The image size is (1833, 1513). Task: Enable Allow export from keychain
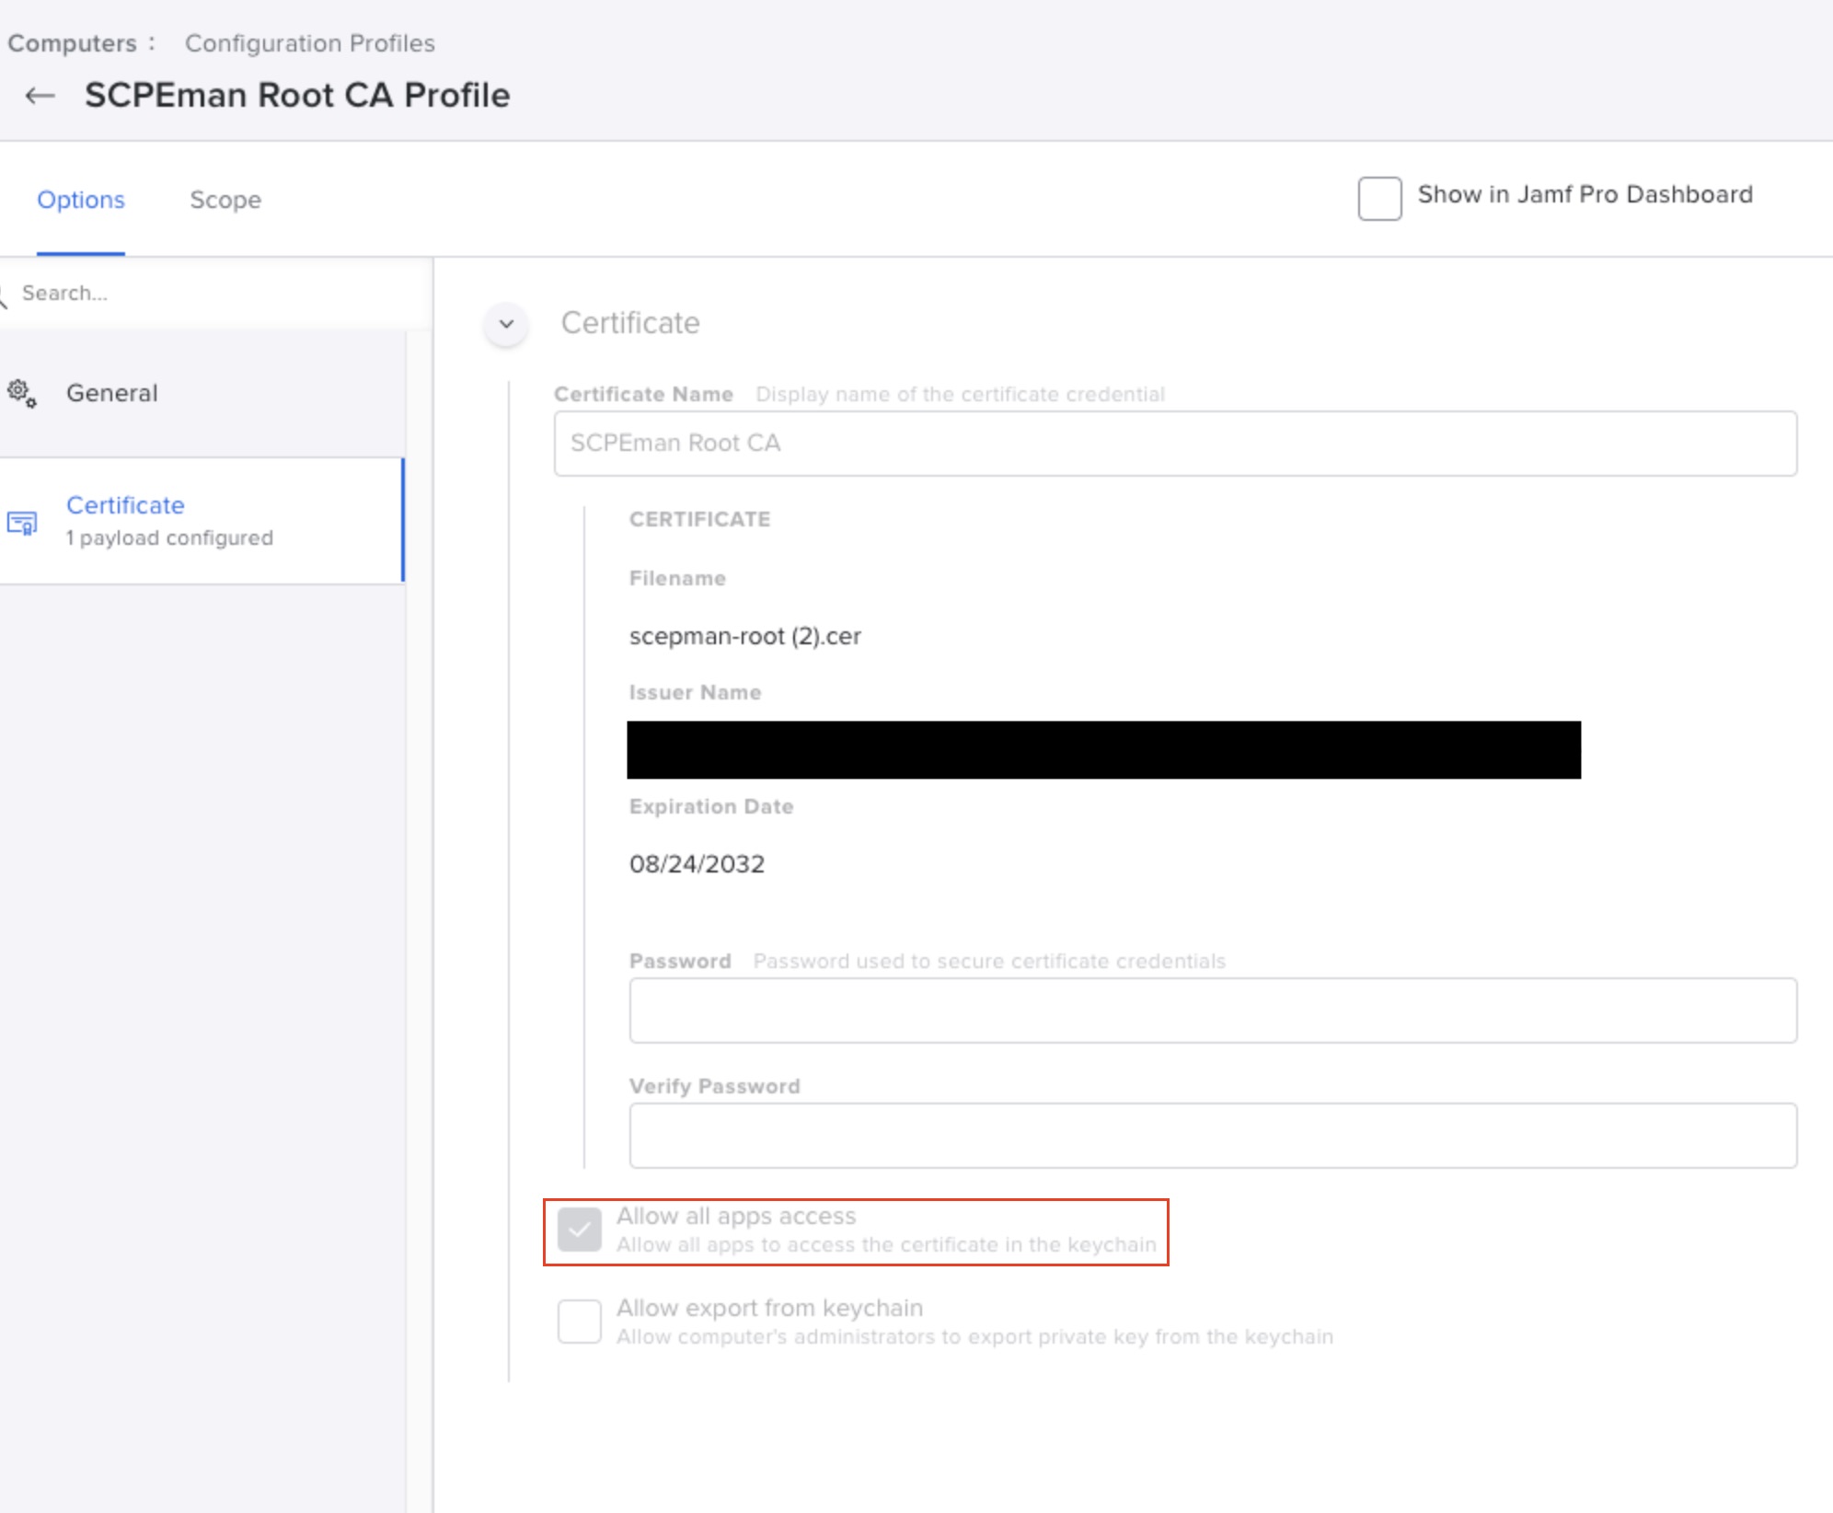click(580, 1322)
